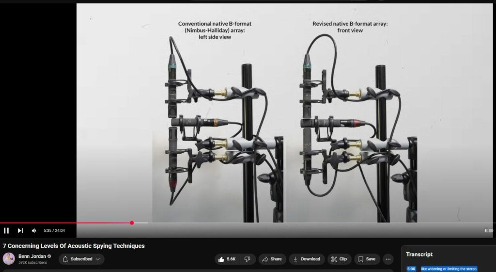
Task: Save video to a playlist
Action: point(367,259)
